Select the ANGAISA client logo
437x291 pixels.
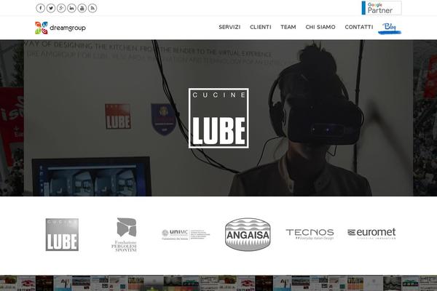[248, 234]
